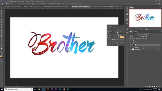Click the Underline text style icon
The height and width of the screenshot is (91, 162).
[x=121, y=40]
